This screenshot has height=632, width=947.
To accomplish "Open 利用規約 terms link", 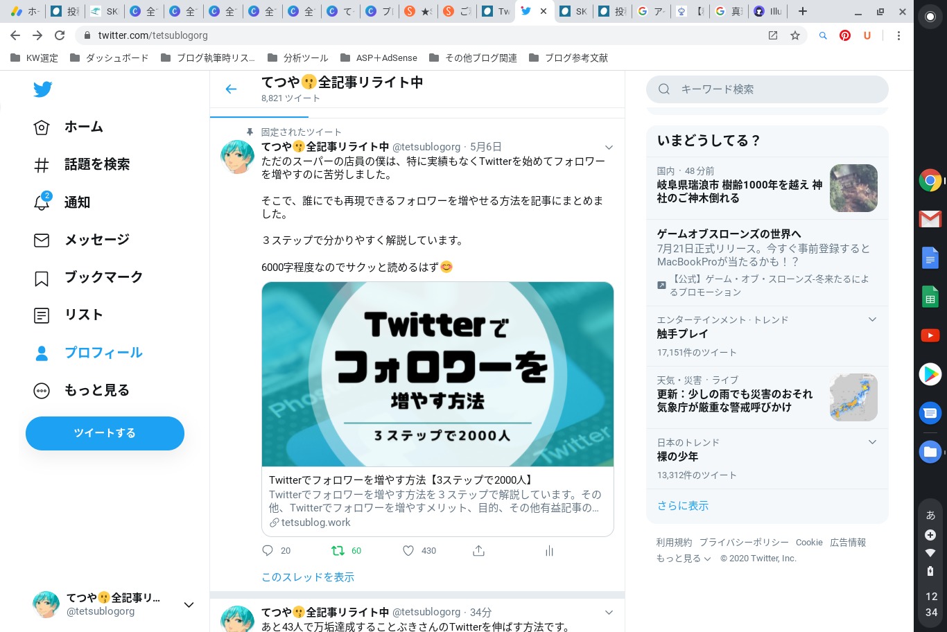I will pyautogui.click(x=674, y=542).
